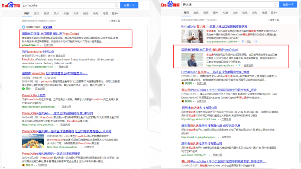Click the V1 verification icon beside www.primadollar.cn
Image resolution: width=301 pixels, height=169 pixels.
[x=240, y=66]
